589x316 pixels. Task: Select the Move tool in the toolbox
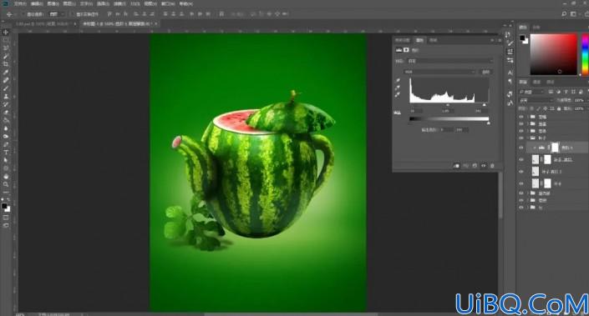pos(6,33)
